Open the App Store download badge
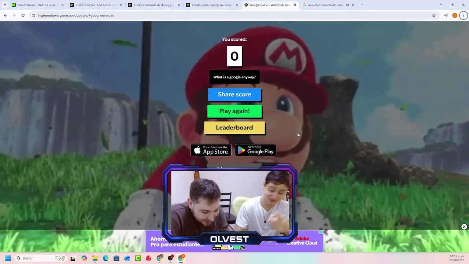This screenshot has width=469, height=264. 211,150
